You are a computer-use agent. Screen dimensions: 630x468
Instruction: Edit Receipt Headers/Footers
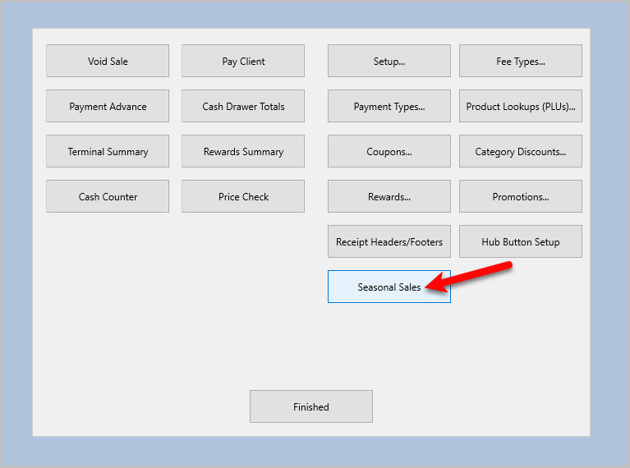coord(389,241)
